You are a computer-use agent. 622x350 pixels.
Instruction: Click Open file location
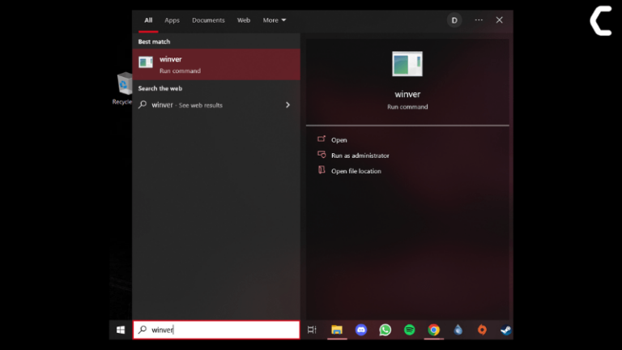(356, 171)
